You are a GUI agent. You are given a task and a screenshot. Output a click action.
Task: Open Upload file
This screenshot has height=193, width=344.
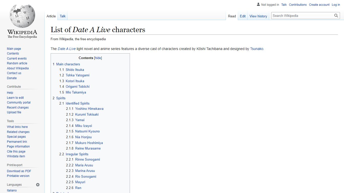tap(14, 112)
